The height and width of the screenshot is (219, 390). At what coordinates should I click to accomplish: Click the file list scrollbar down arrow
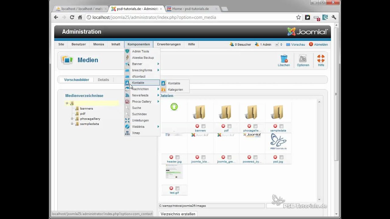[x=319, y=200]
